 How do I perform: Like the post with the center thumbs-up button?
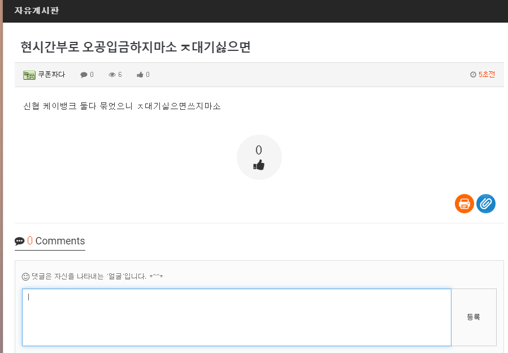tap(259, 157)
